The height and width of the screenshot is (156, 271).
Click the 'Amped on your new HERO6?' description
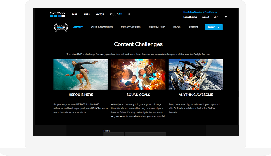(80, 108)
